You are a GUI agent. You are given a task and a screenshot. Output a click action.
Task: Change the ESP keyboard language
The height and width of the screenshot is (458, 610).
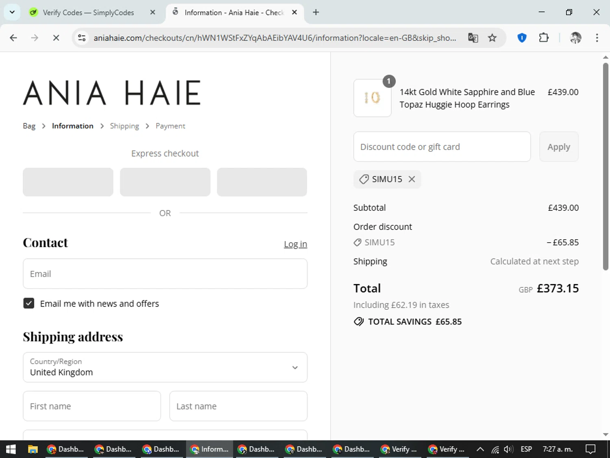(x=526, y=449)
